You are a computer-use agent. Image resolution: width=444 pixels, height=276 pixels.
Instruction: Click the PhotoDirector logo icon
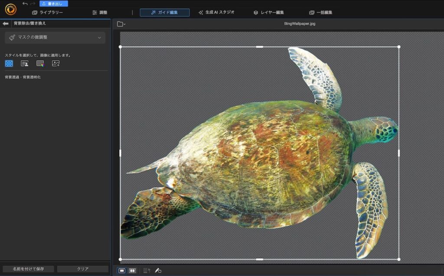11,10
